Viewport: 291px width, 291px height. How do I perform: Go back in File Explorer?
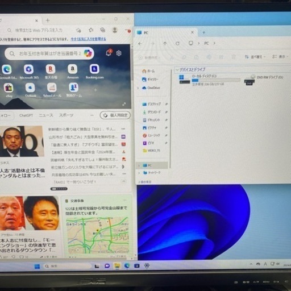[140, 44]
